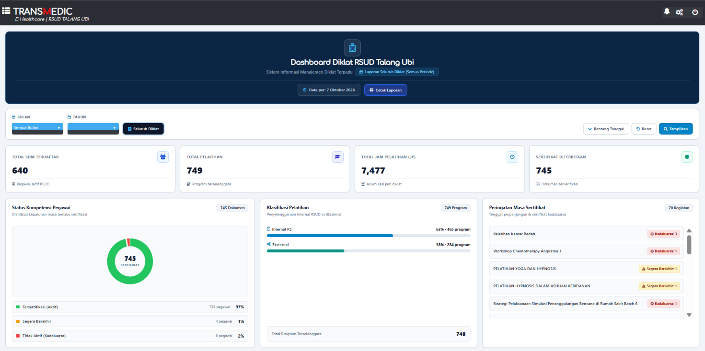Open notifications bell icon

tap(667, 11)
